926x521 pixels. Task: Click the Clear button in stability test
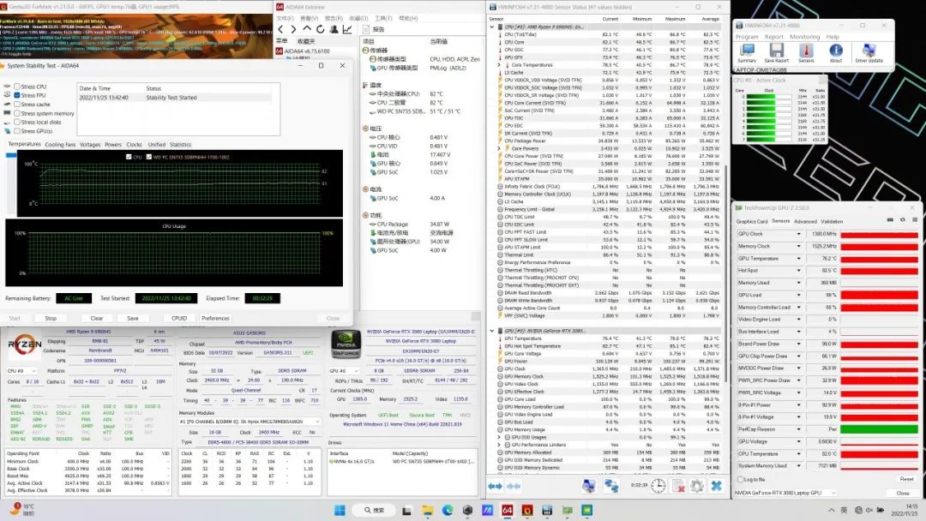tap(97, 318)
